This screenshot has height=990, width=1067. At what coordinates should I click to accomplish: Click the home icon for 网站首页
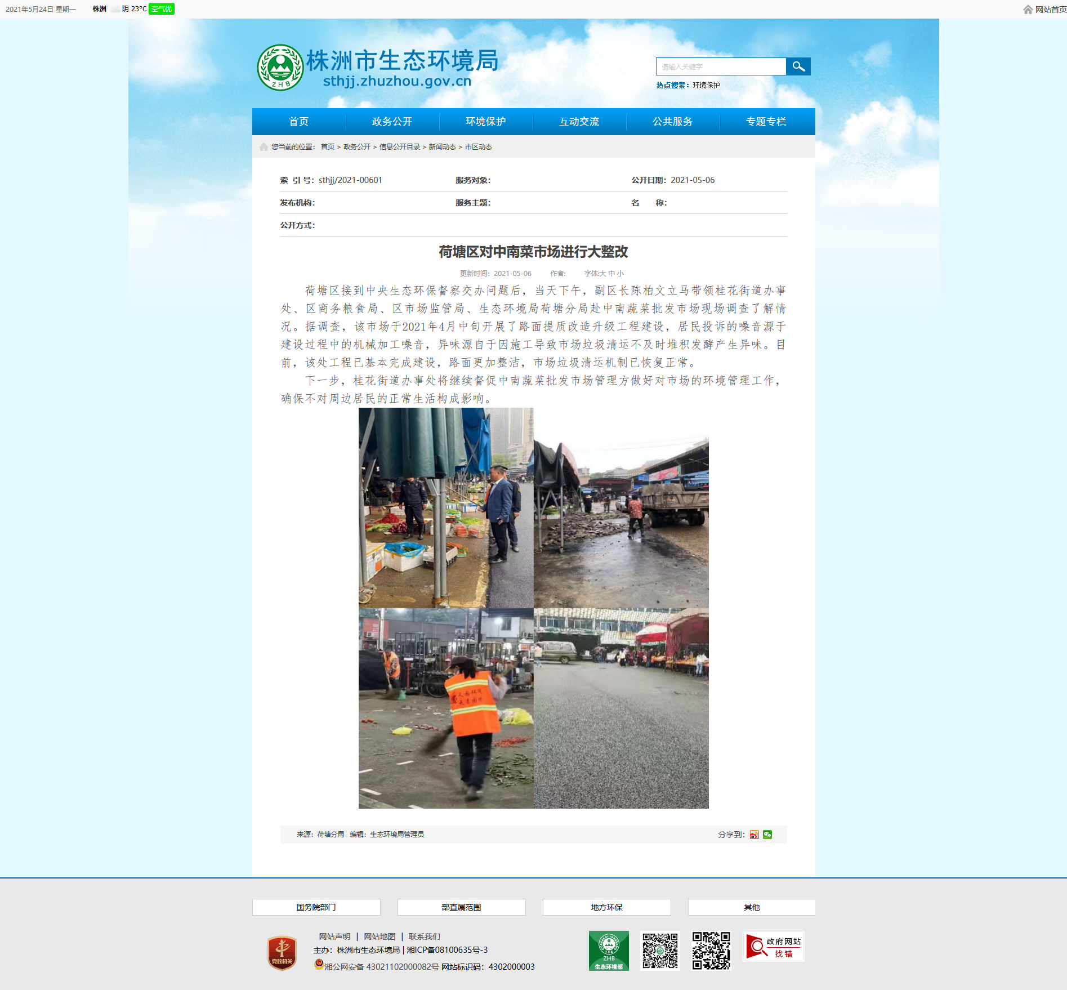pos(1028,10)
